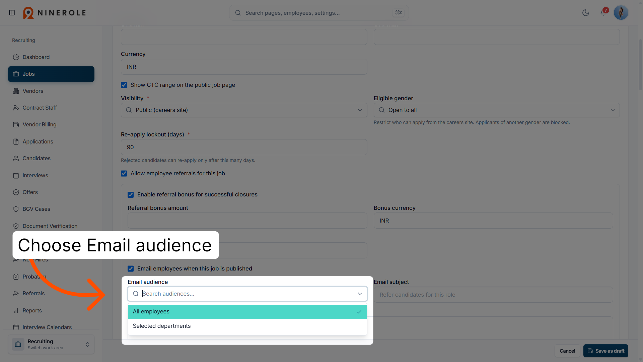Click the BGV Cases shield icon

coord(16,209)
